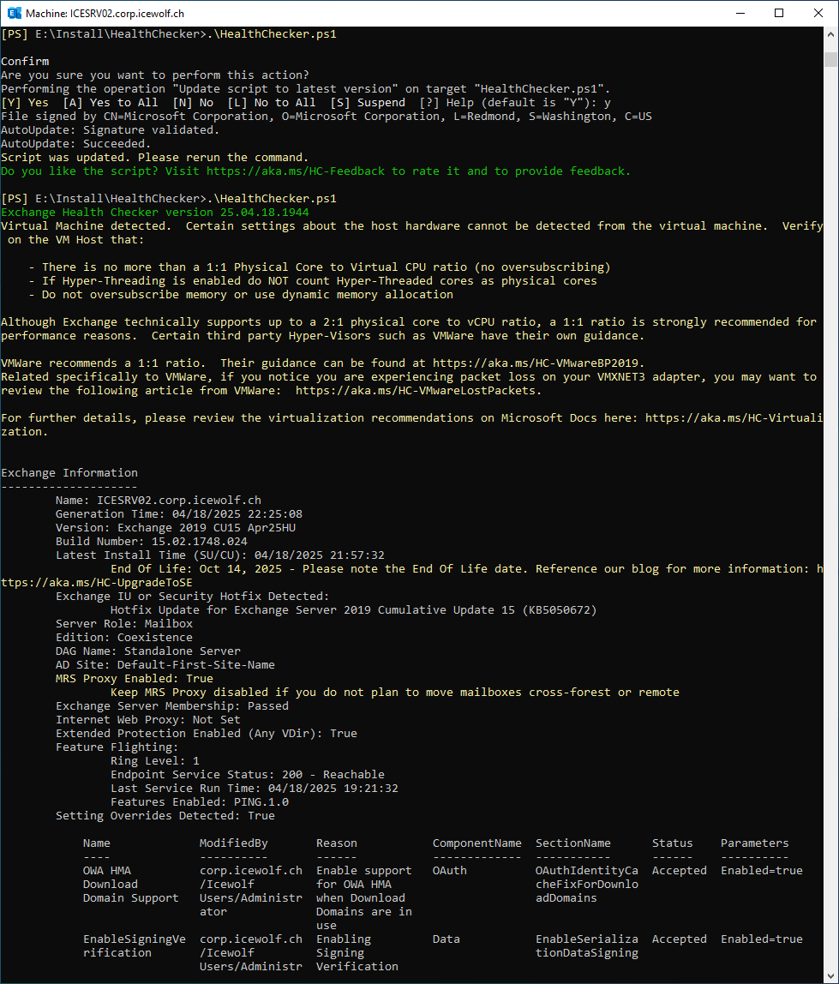Click the 'ModifiedBy' column header
This screenshot has height=984, width=839.
tap(234, 843)
